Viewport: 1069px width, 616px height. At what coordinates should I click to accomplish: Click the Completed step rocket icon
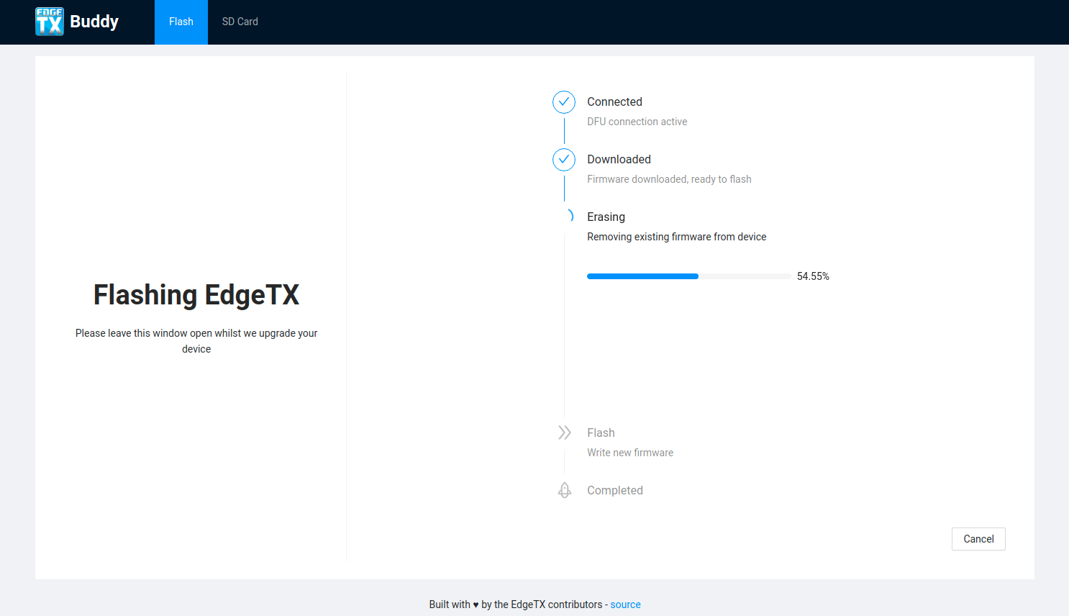[565, 490]
